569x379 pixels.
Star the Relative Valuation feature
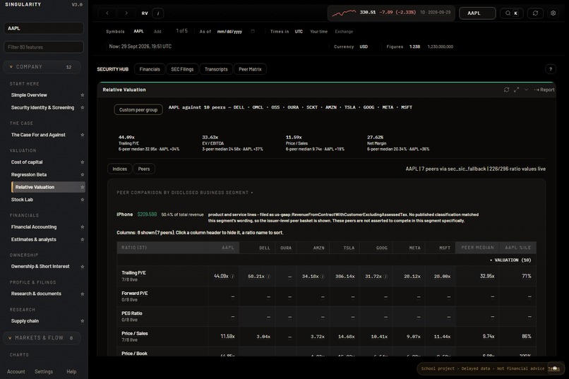click(83, 187)
